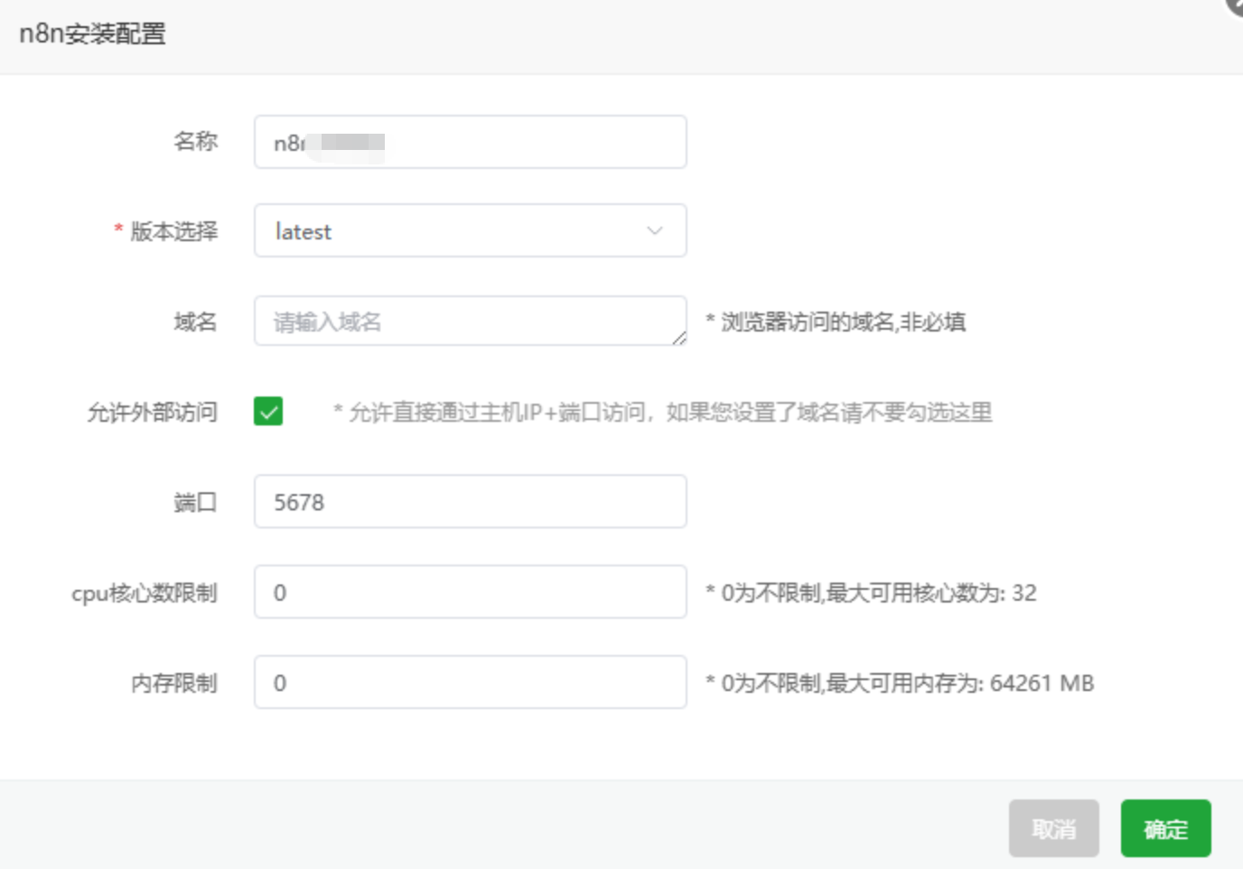The image size is (1243, 869).
Task: Click the 内存限制 label
Action: [173, 683]
